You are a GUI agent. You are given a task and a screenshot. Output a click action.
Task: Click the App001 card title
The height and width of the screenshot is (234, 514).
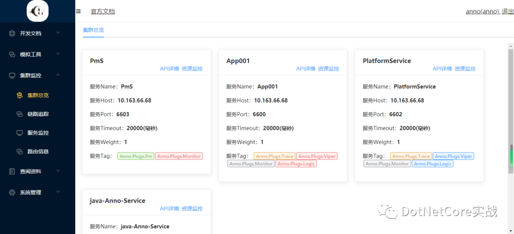[238, 61]
